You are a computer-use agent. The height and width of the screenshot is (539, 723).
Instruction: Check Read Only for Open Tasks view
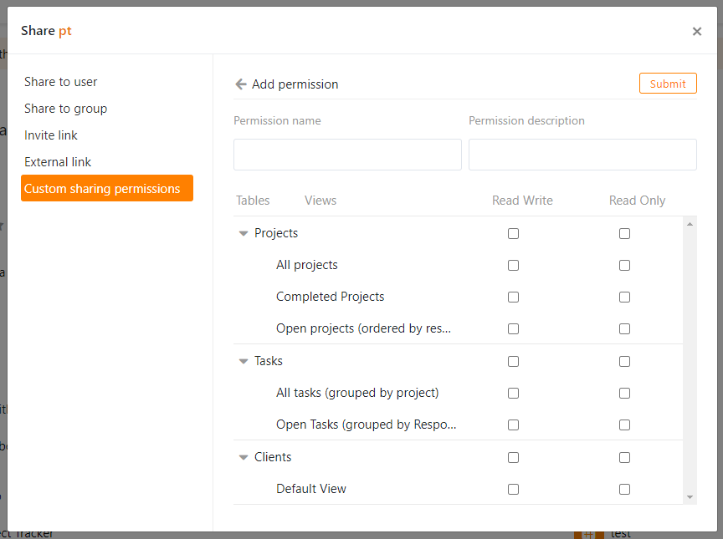tap(624, 425)
